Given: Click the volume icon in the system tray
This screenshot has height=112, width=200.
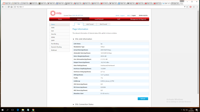Looking at the screenshot, I should click(x=187, y=110).
